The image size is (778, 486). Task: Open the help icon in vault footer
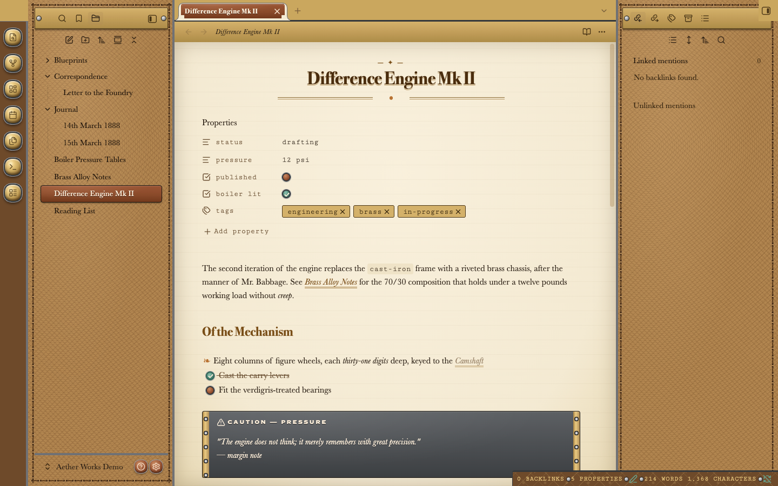[141, 467]
